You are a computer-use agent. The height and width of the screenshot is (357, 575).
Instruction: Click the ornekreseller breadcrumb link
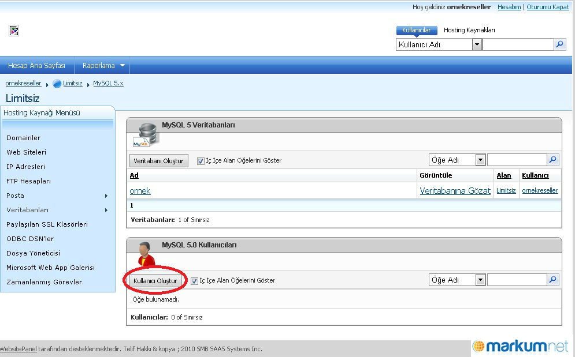pyautogui.click(x=23, y=83)
